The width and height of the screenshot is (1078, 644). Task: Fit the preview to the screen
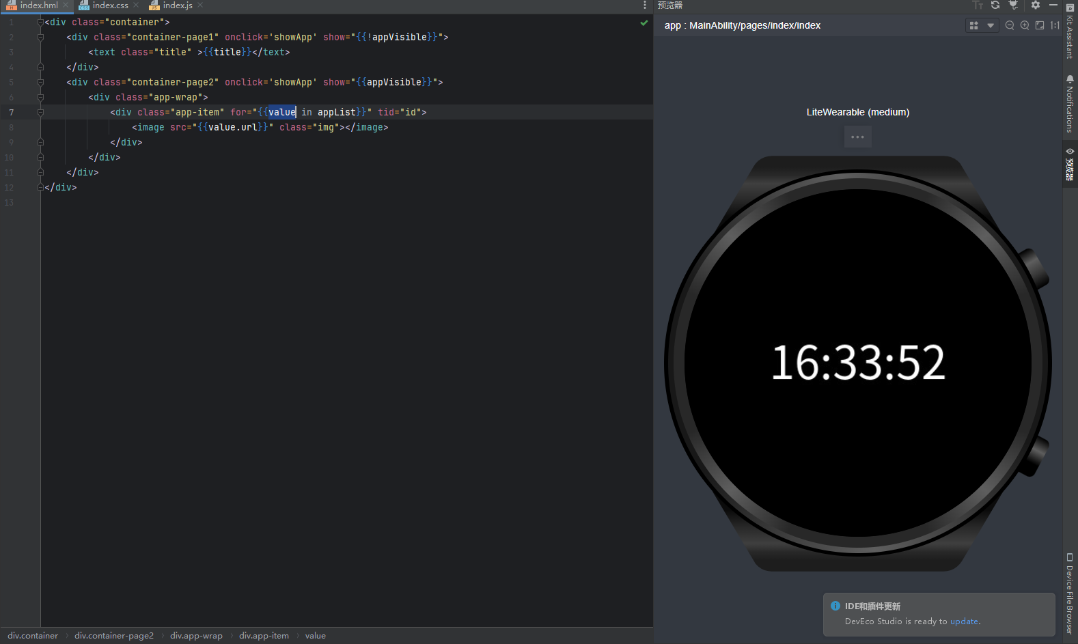tap(1040, 25)
